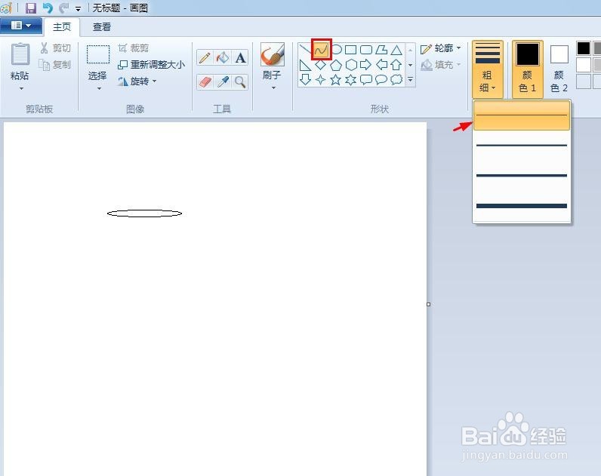
Task: Select the Pencil tool
Action: click(205, 57)
